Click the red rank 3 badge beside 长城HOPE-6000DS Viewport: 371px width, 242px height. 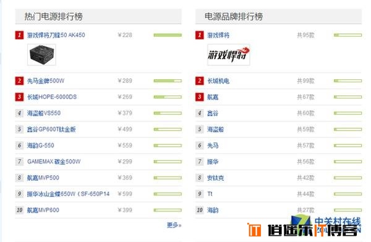point(19,97)
